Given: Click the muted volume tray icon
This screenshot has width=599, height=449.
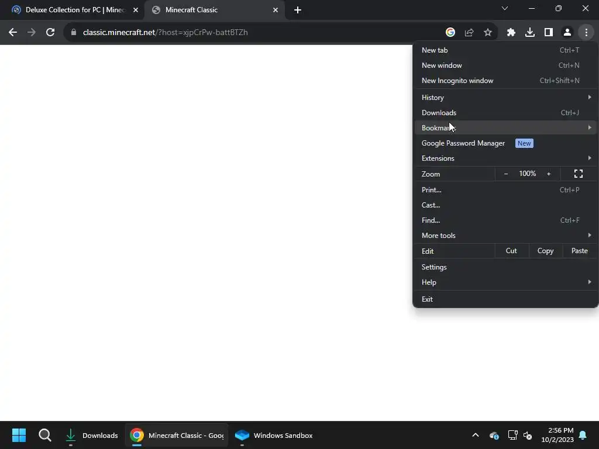Looking at the screenshot, I should pyautogui.click(x=528, y=435).
